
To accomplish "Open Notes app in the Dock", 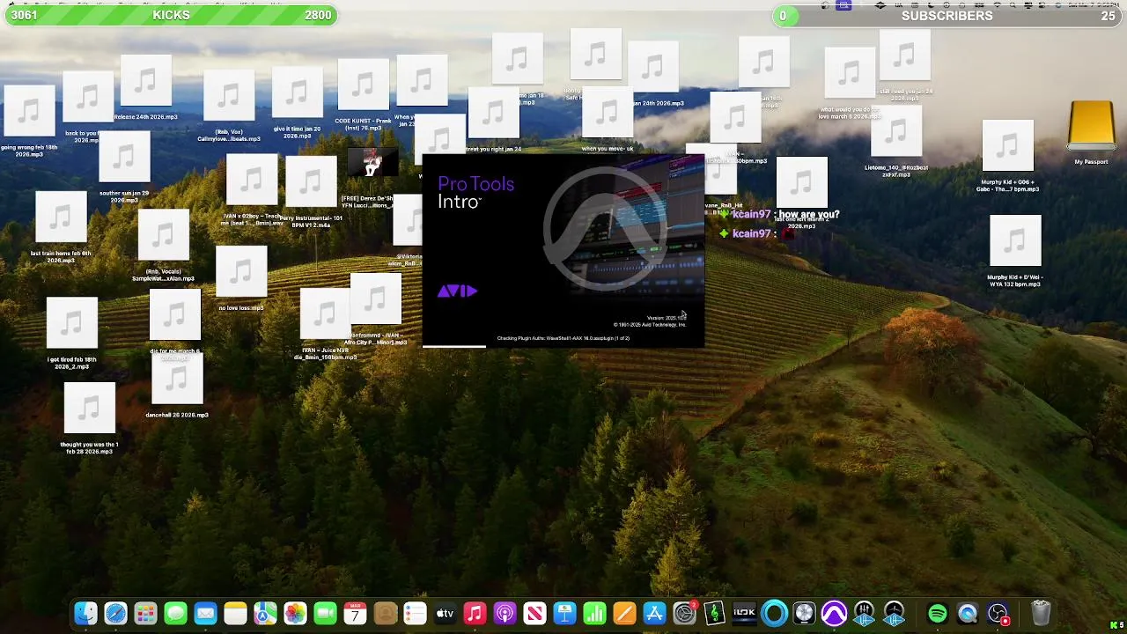I will 235,613.
